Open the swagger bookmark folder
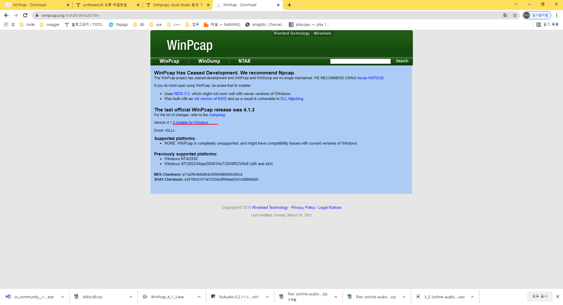Viewport: 563px width, 305px height. click(50, 25)
